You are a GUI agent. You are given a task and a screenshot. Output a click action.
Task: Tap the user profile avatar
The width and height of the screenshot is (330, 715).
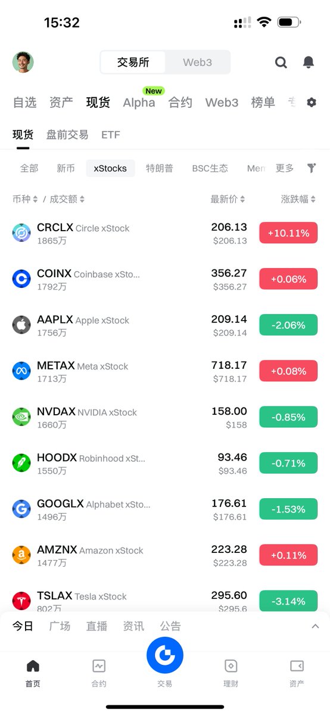click(x=23, y=62)
